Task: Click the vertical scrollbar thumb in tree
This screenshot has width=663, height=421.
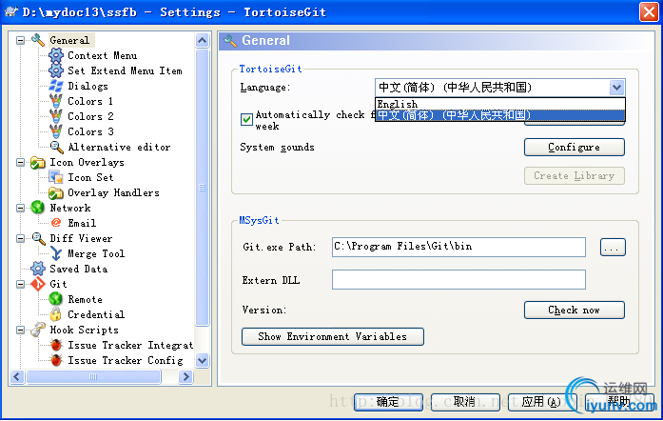Action: [202, 188]
